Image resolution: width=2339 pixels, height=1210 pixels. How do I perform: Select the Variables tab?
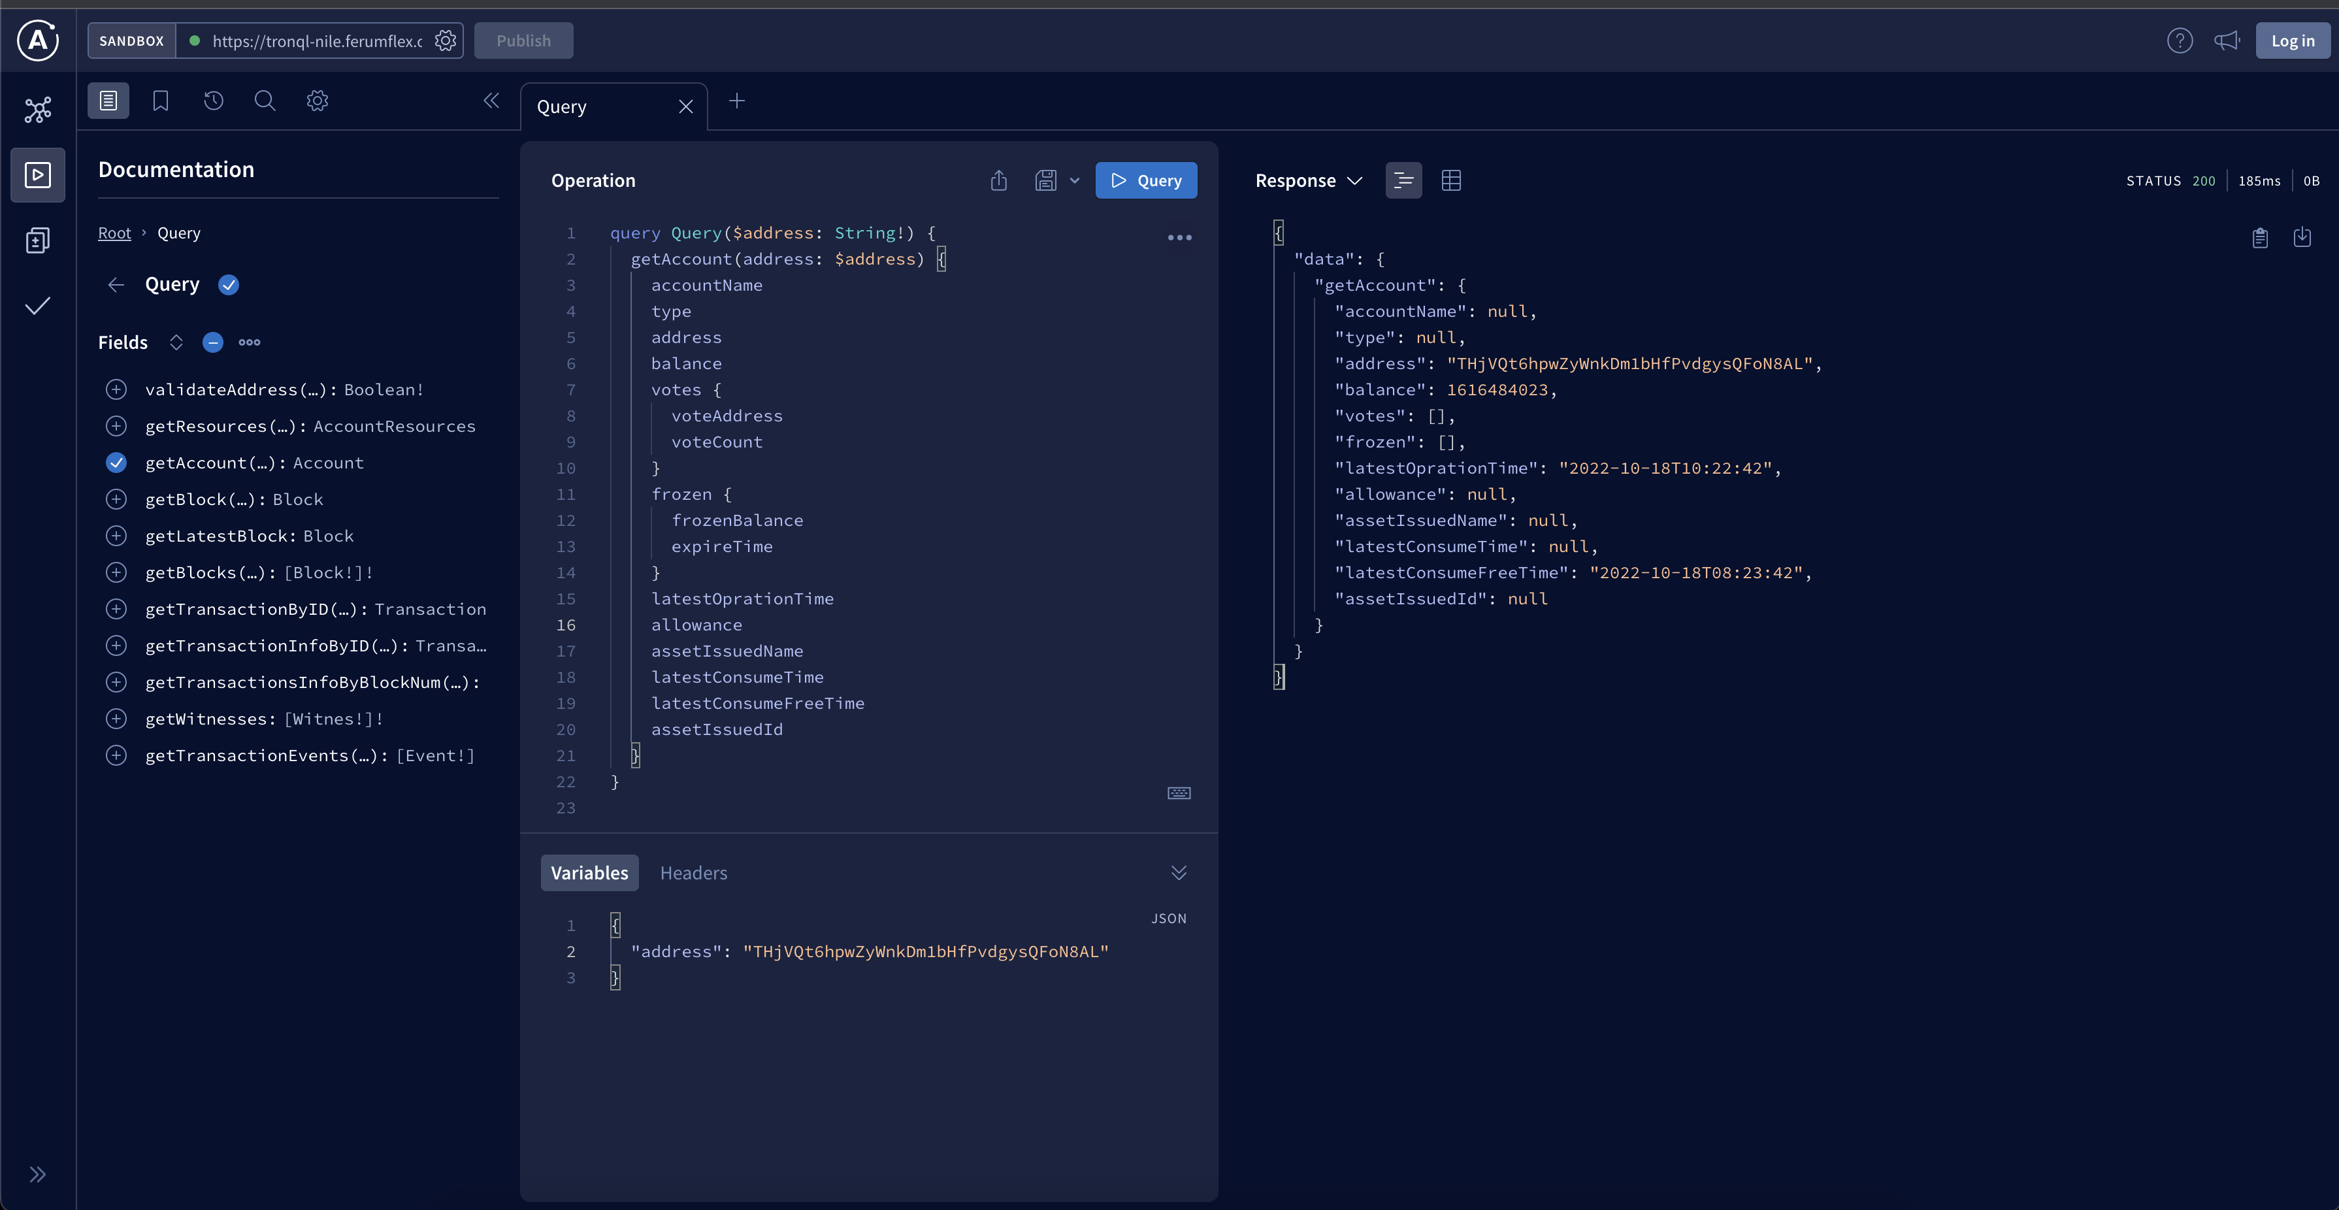[589, 874]
